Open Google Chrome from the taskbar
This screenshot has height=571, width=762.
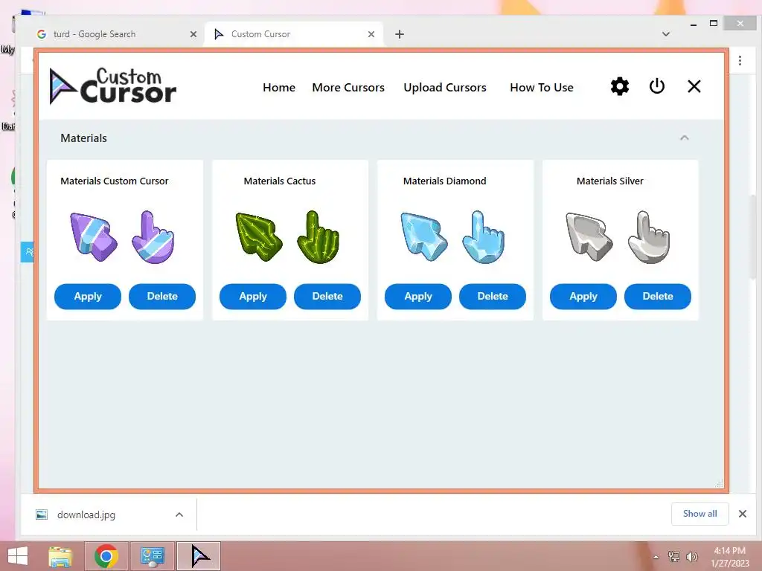106,556
